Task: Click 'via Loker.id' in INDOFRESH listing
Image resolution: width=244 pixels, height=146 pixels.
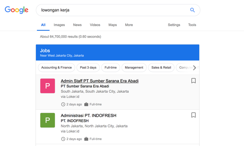Action: (70, 131)
